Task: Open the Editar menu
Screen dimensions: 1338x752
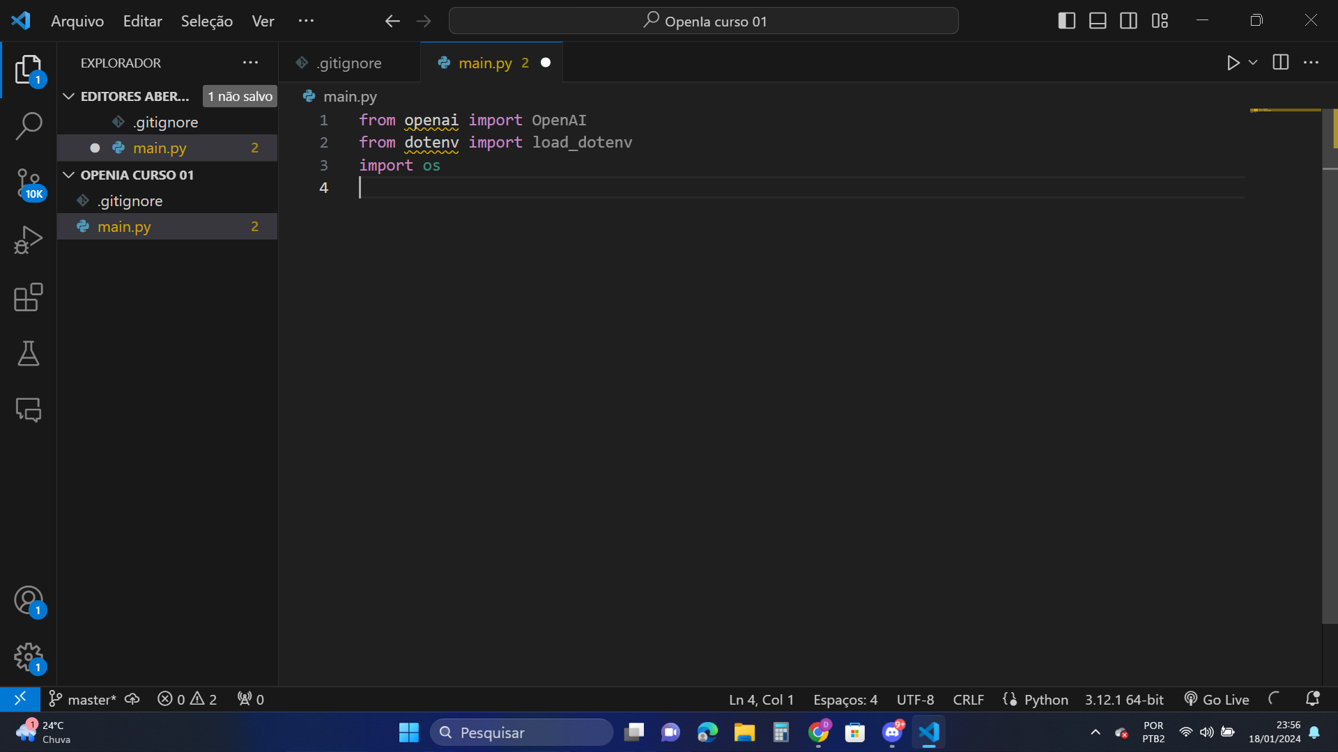Action: (143, 21)
